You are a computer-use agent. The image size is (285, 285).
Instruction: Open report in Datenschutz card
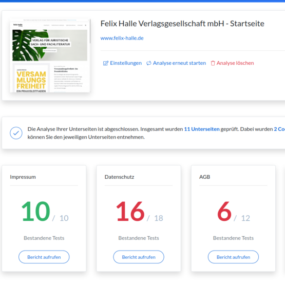[139, 257]
